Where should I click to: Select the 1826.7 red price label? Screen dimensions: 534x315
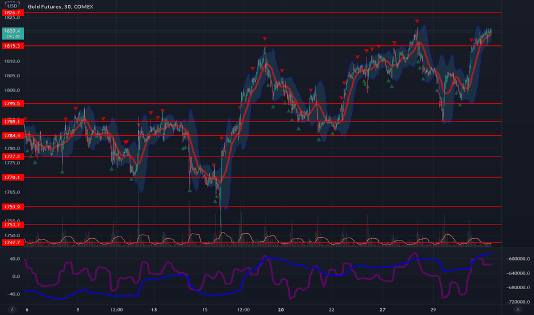[x=13, y=13]
